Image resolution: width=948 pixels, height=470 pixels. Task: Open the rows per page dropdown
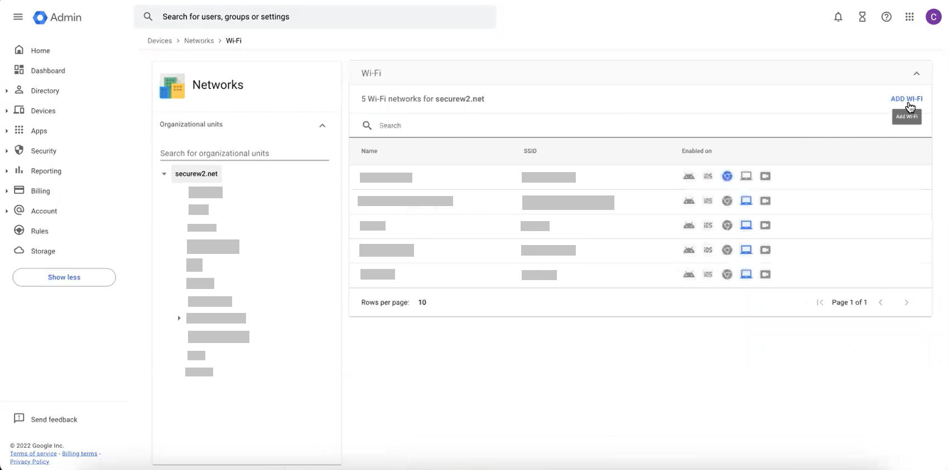[422, 302]
